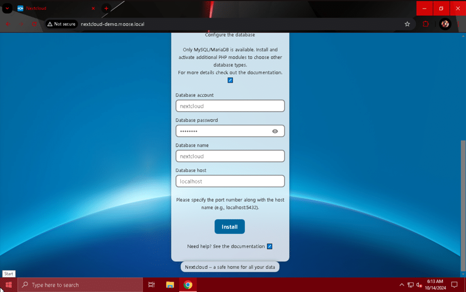Image resolution: width=466 pixels, height=292 pixels.
Task: Open the 'Need help? See the documentation' link
Action: (226, 246)
